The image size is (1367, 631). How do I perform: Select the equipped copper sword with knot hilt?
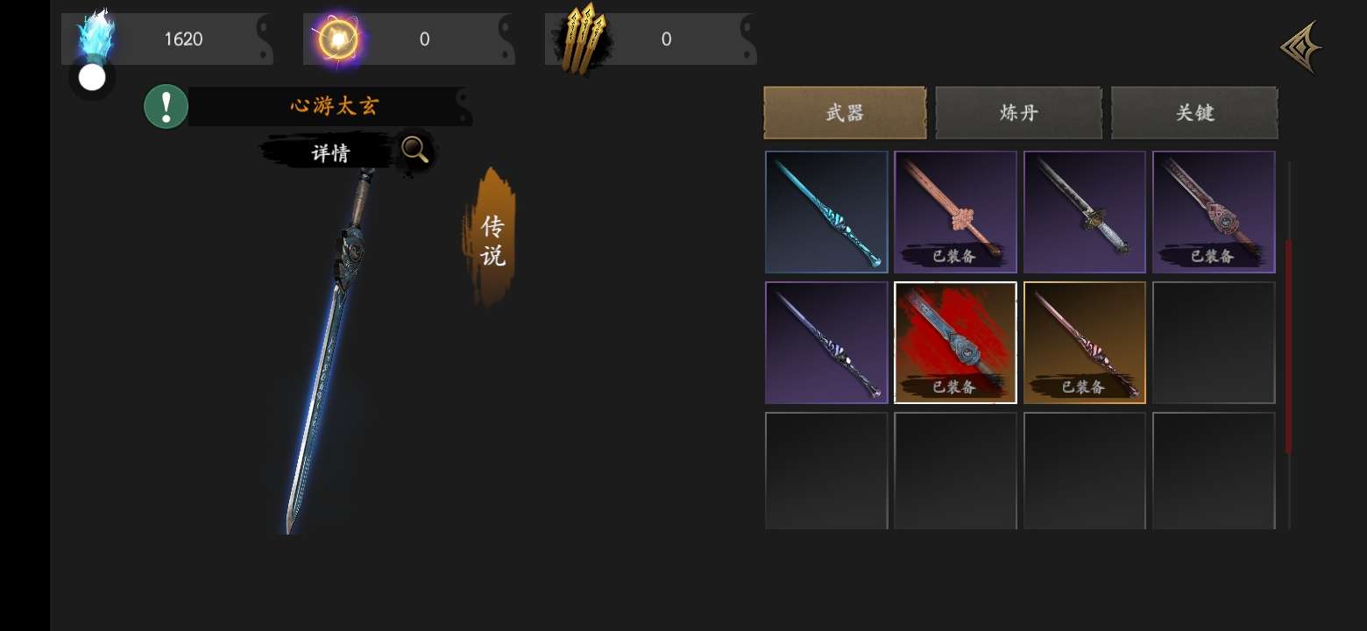click(955, 212)
